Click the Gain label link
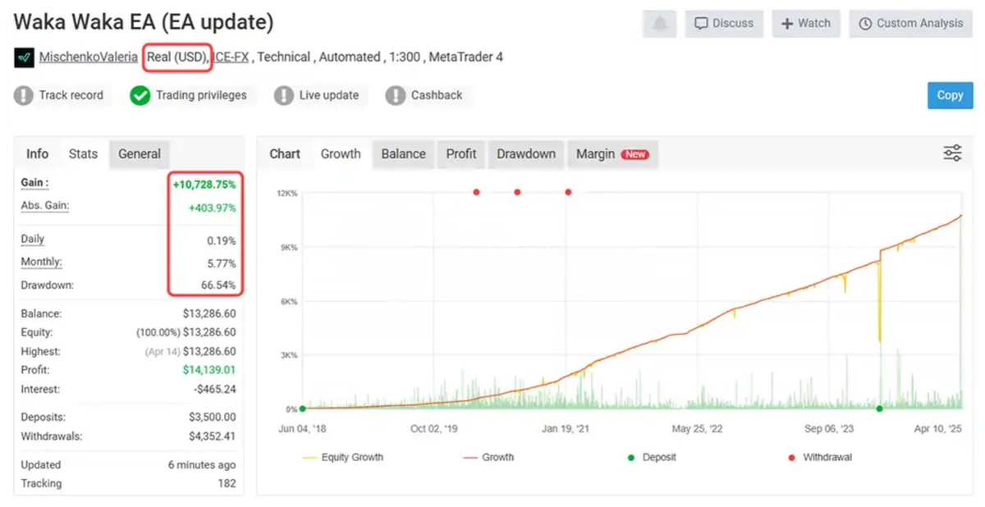Viewport: 985px width, 507px height. [34, 183]
